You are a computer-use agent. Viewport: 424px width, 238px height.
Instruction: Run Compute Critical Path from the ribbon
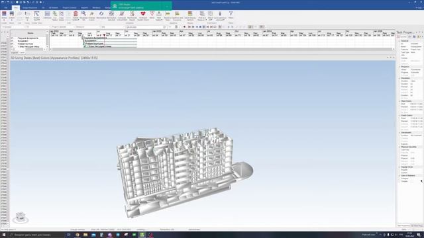[122, 16]
